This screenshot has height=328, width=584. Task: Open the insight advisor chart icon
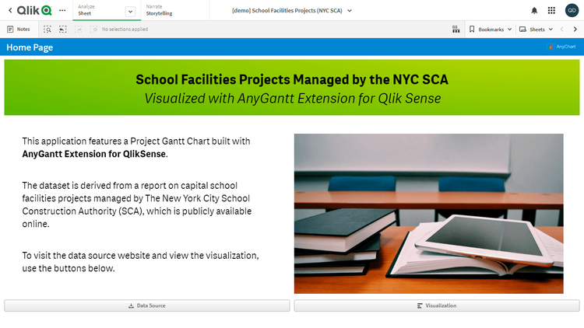coord(456,29)
